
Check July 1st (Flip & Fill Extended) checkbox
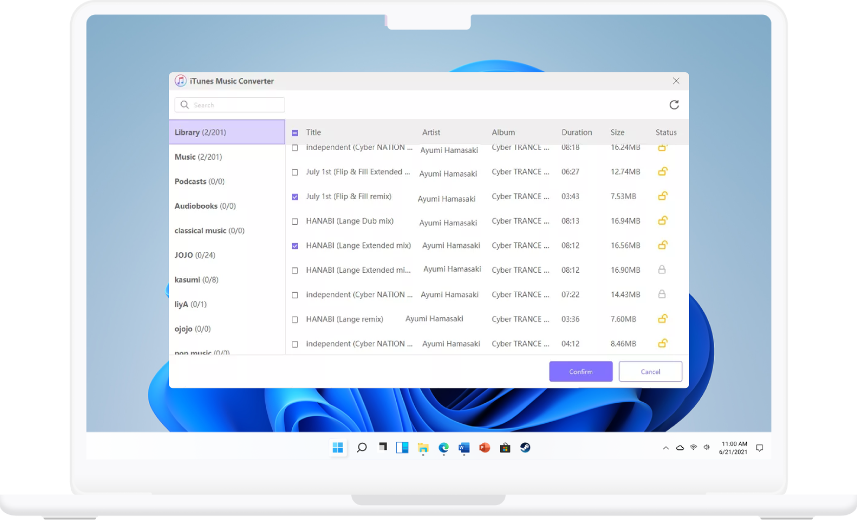click(x=295, y=172)
